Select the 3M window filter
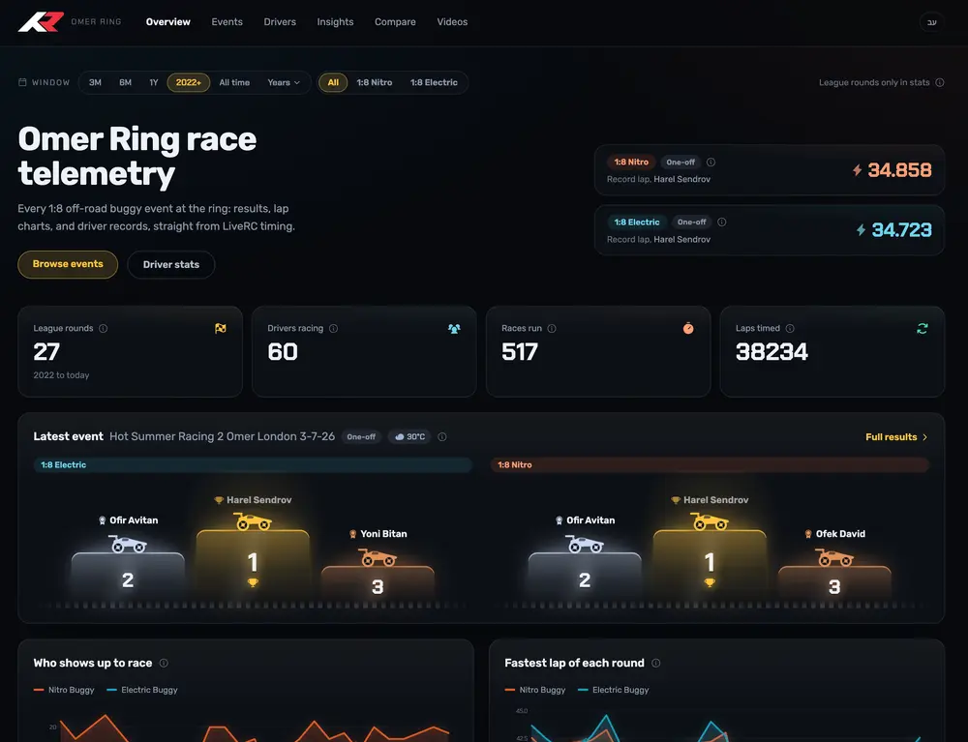This screenshot has height=742, width=968. (x=95, y=82)
